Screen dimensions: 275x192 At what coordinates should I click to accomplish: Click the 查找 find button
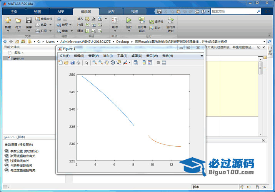pyautogui.click(x=63, y=31)
